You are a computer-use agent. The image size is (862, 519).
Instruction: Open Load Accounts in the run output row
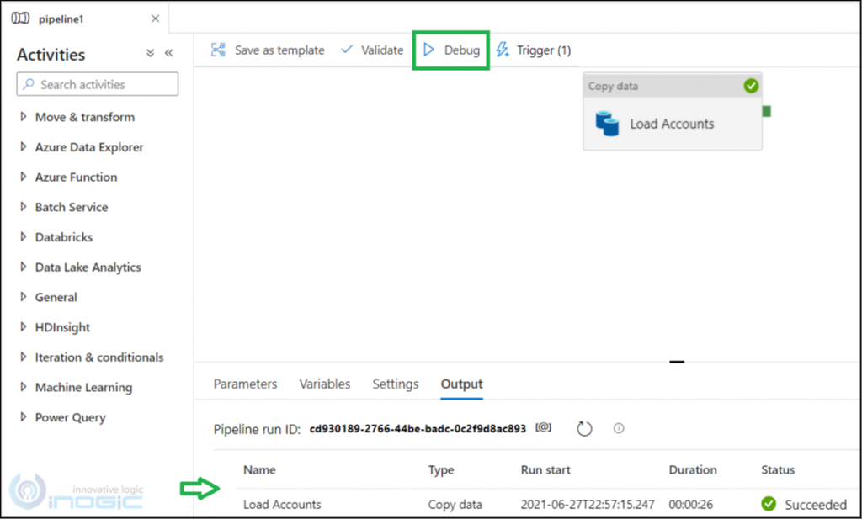click(282, 504)
